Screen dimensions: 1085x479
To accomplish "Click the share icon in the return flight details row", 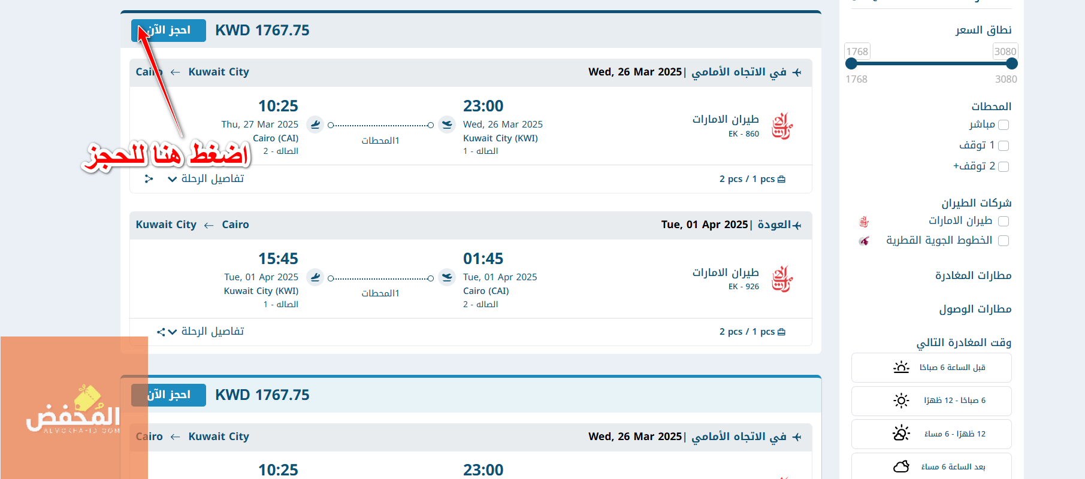I will pos(161,332).
